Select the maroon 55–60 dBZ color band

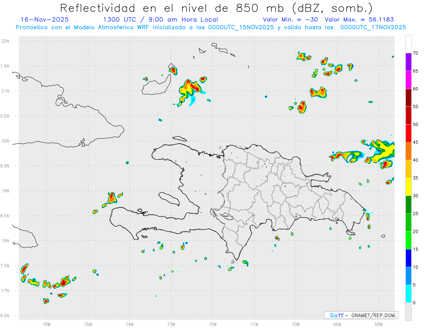pos(408,98)
